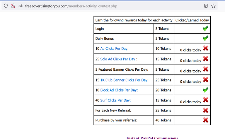The height and width of the screenshot is (139, 225).
Task: Open the Solo Ad Clicks Per Day link
Action: click(118, 59)
